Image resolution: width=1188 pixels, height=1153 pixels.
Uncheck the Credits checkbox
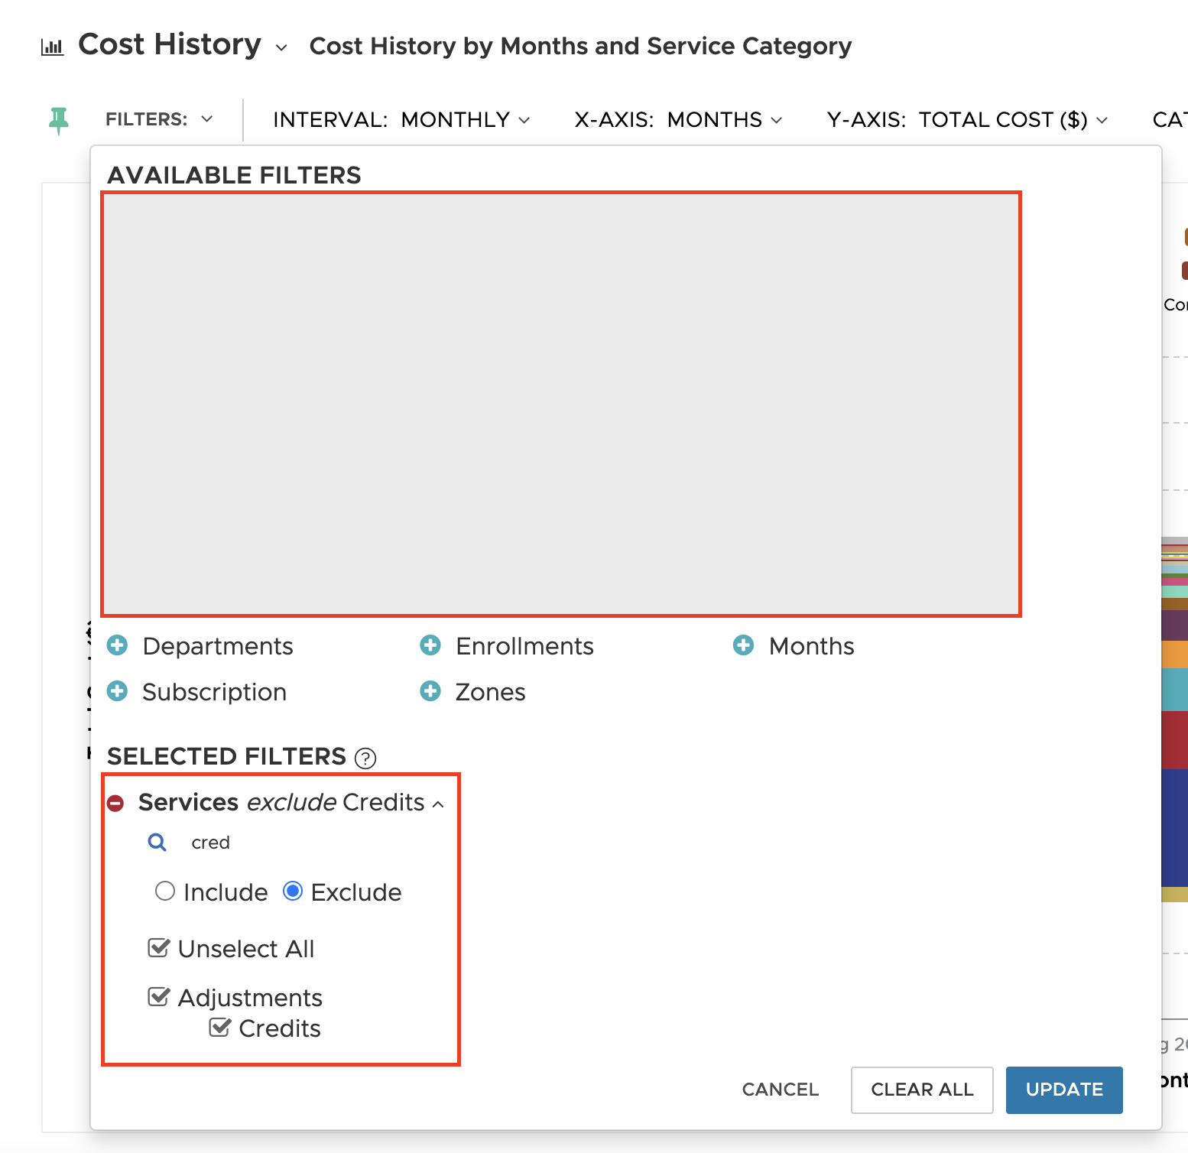coord(219,1028)
